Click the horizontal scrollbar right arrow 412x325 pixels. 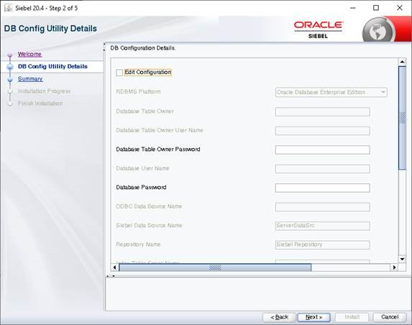394,267
